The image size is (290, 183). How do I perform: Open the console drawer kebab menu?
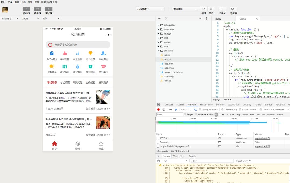(158, 156)
